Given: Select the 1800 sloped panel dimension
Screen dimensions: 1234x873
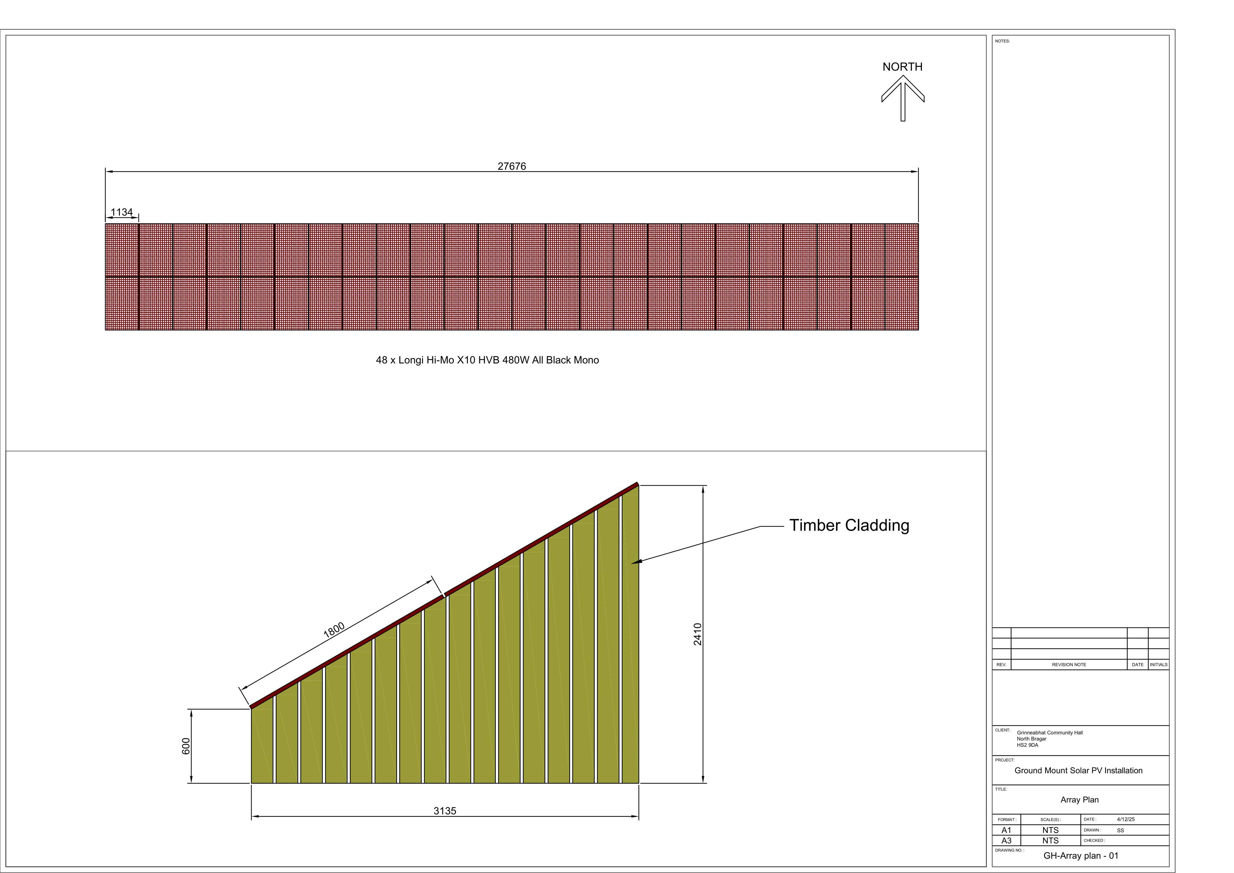Looking at the screenshot, I should point(334,630).
